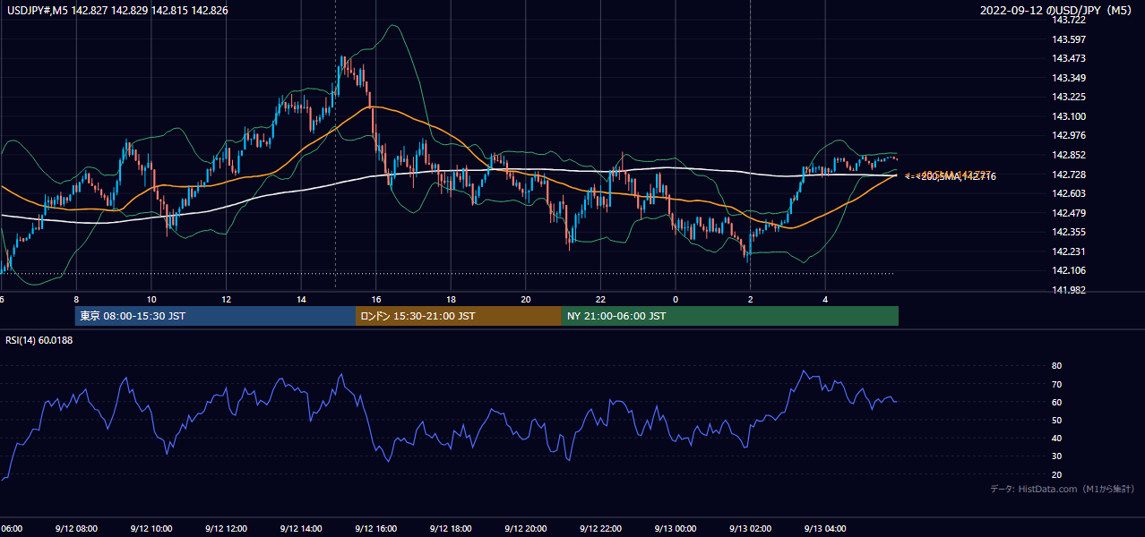Click the 9/12 10:00 date label
1145x537 pixels.
pyautogui.click(x=151, y=528)
